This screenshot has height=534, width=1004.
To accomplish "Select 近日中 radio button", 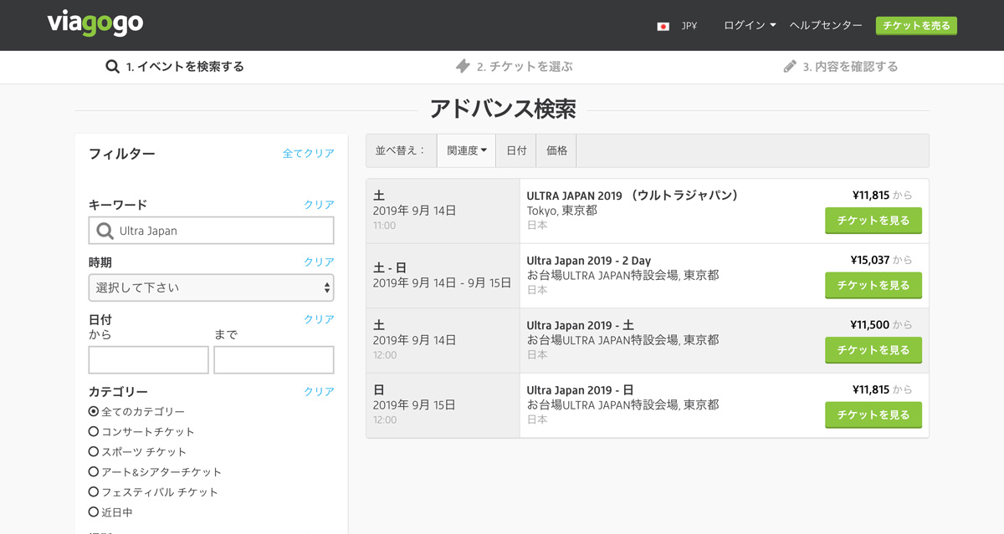I will click(94, 511).
